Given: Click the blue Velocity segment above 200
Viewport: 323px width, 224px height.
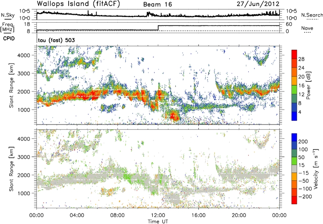Looking at the screenshot, I should click(294, 137).
